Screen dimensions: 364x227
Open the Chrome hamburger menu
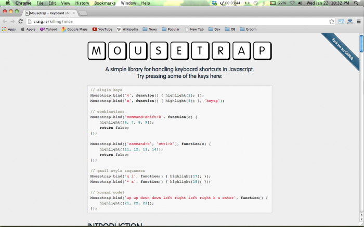coord(359,21)
